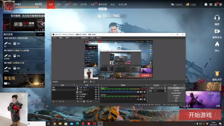Open the OBS 文件(F) menu
224x126 pixels.
tap(55, 38)
